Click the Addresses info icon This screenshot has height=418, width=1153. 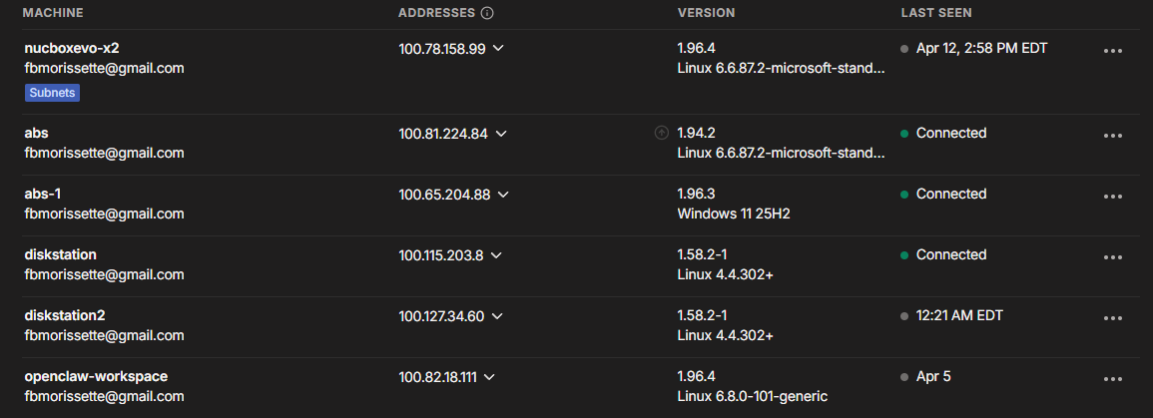coord(487,13)
